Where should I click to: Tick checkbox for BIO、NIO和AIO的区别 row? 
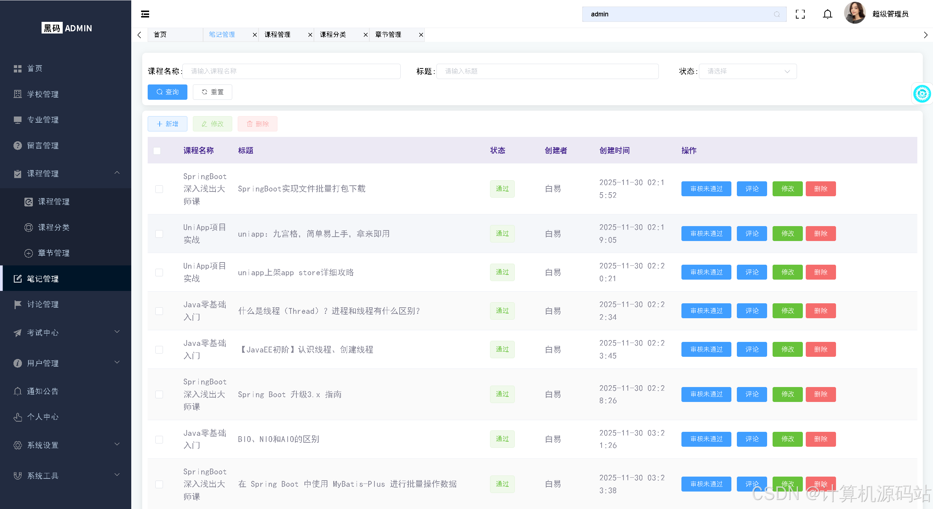point(159,439)
